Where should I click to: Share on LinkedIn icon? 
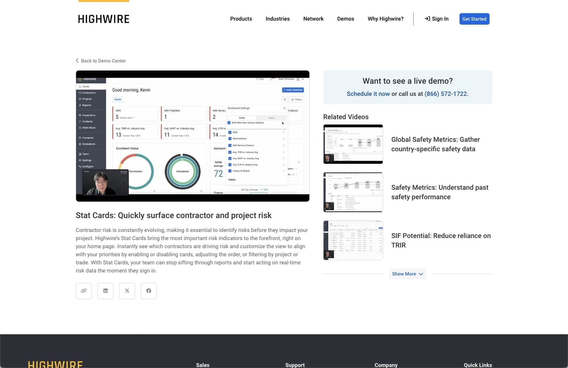(x=105, y=291)
